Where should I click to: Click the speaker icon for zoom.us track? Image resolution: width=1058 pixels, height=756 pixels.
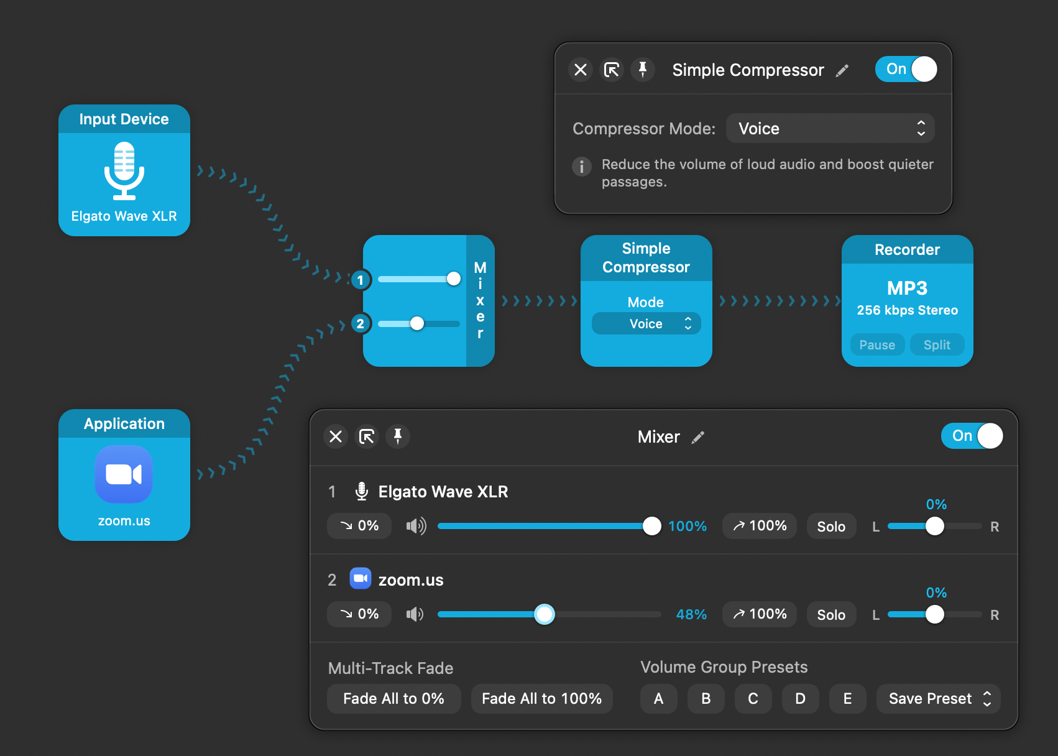[x=415, y=614]
